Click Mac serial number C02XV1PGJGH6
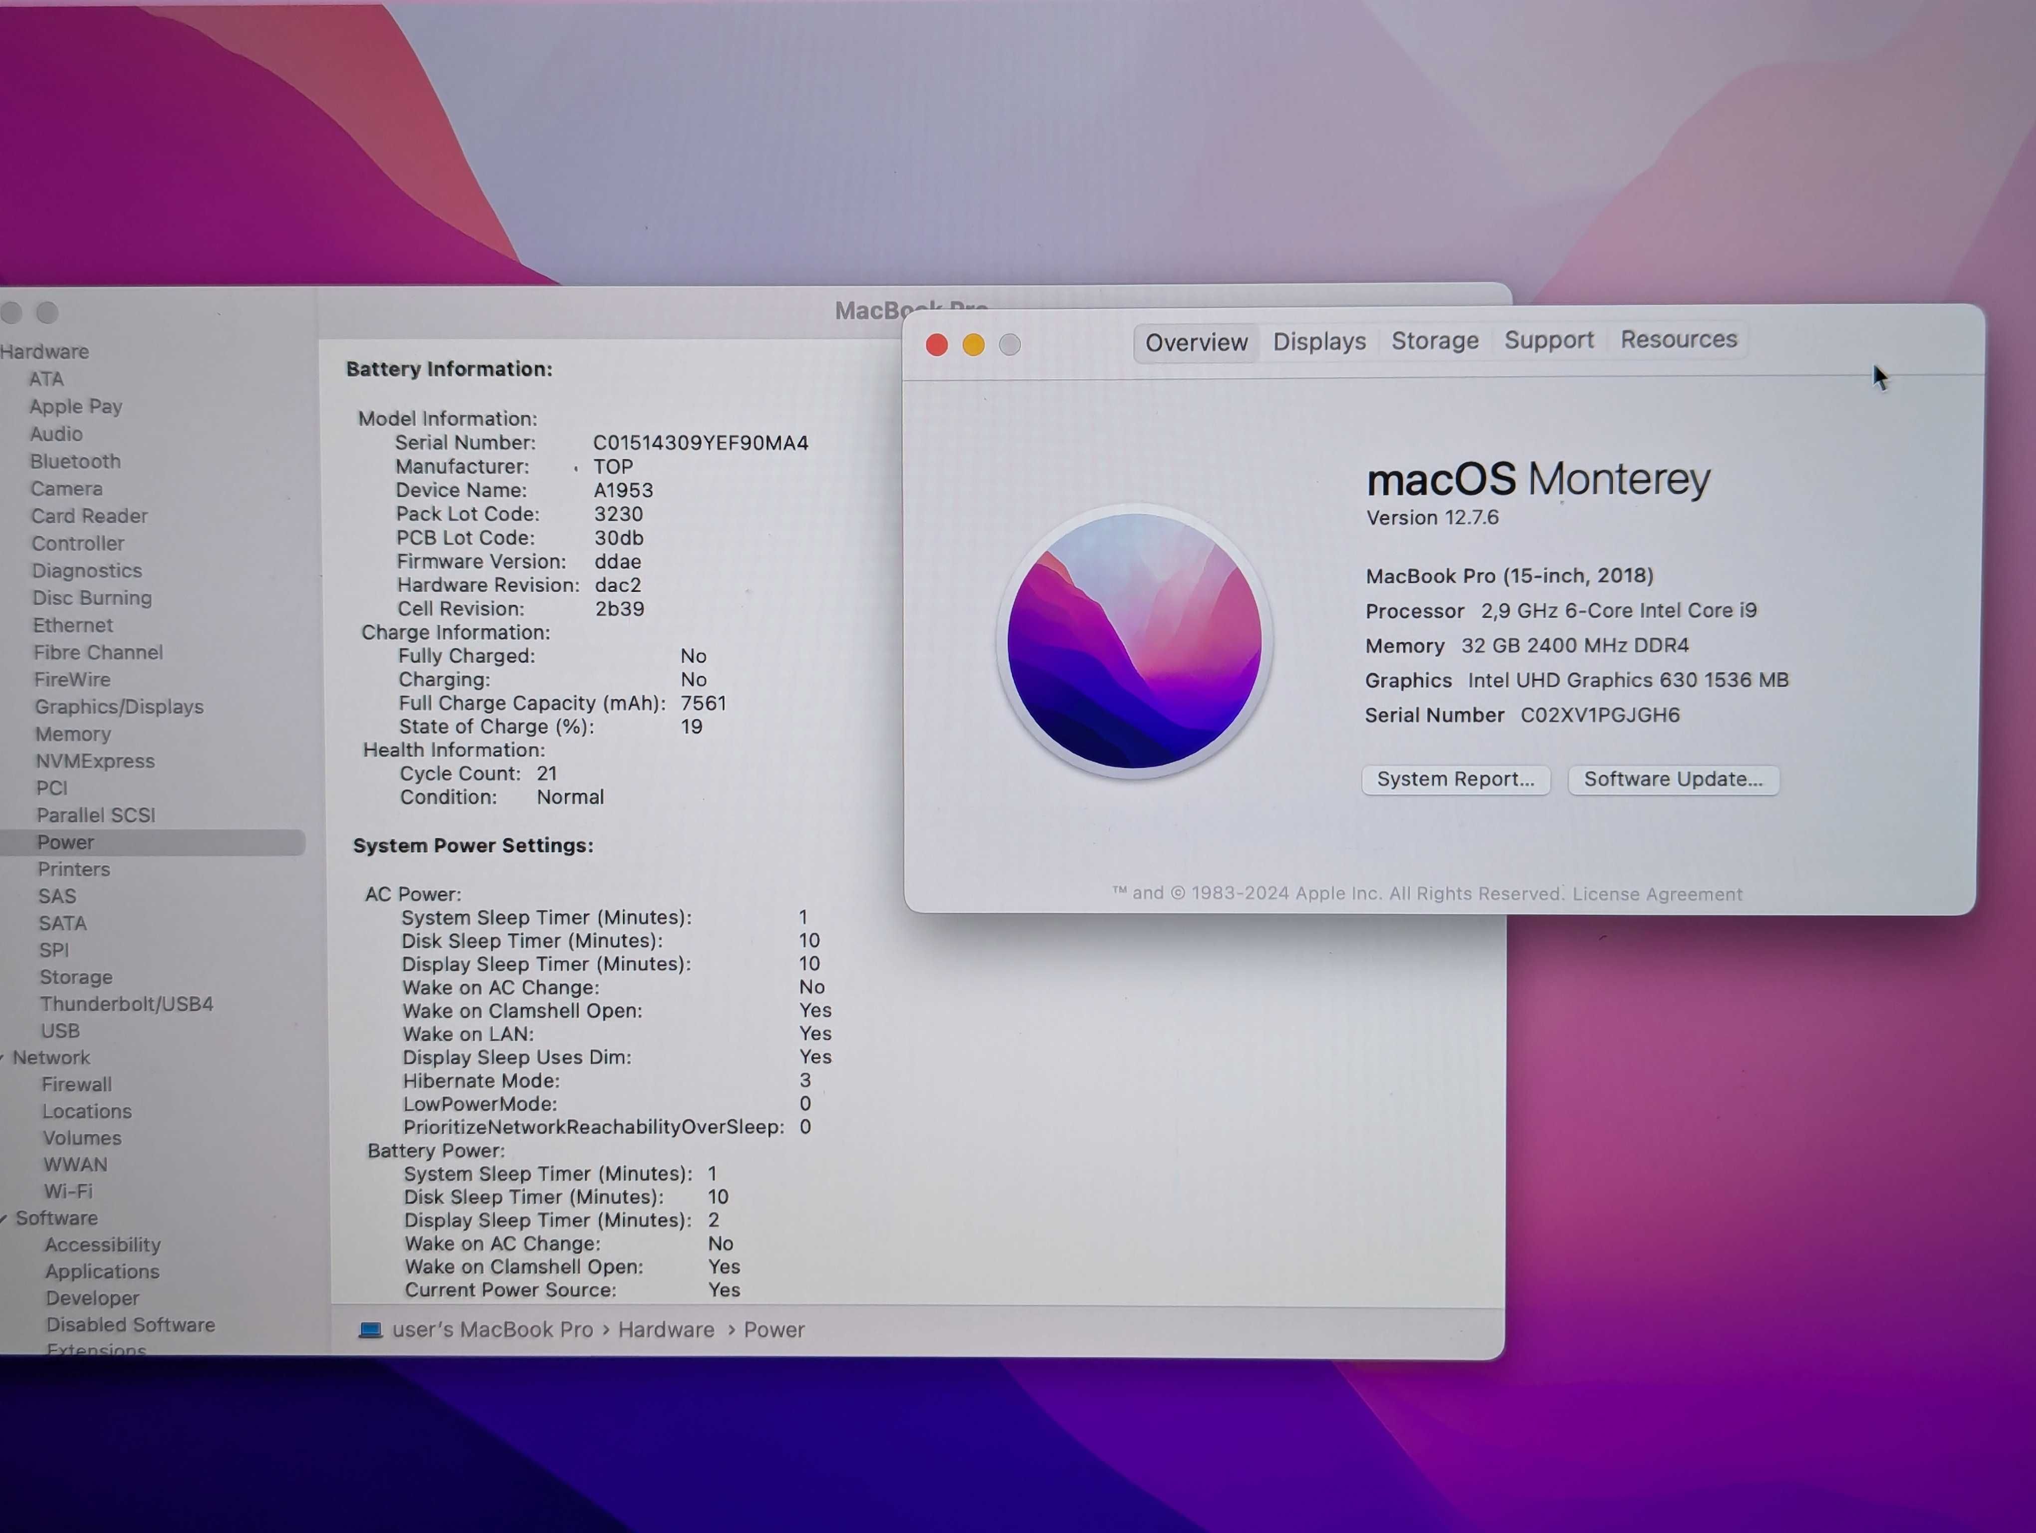Image resolution: width=2036 pixels, height=1533 pixels. pos(1600,715)
